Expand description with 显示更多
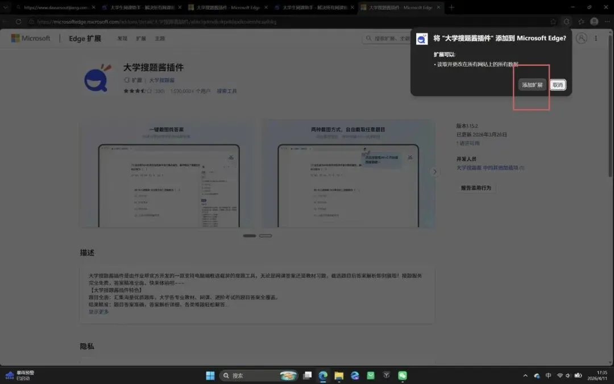This screenshot has width=614, height=384. coord(99,312)
